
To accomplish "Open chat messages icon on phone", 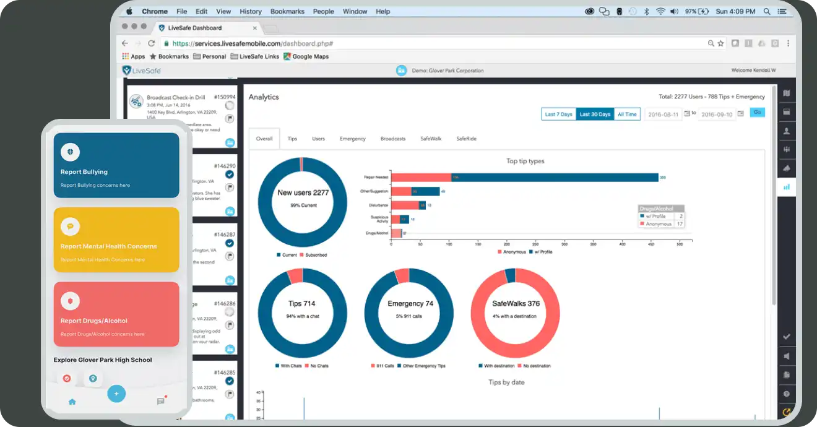I will coord(161,401).
